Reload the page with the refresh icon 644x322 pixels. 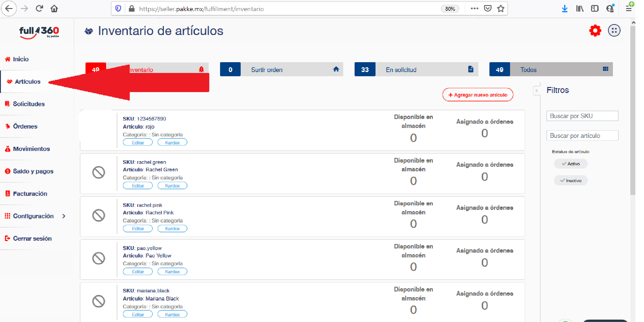(x=39, y=9)
